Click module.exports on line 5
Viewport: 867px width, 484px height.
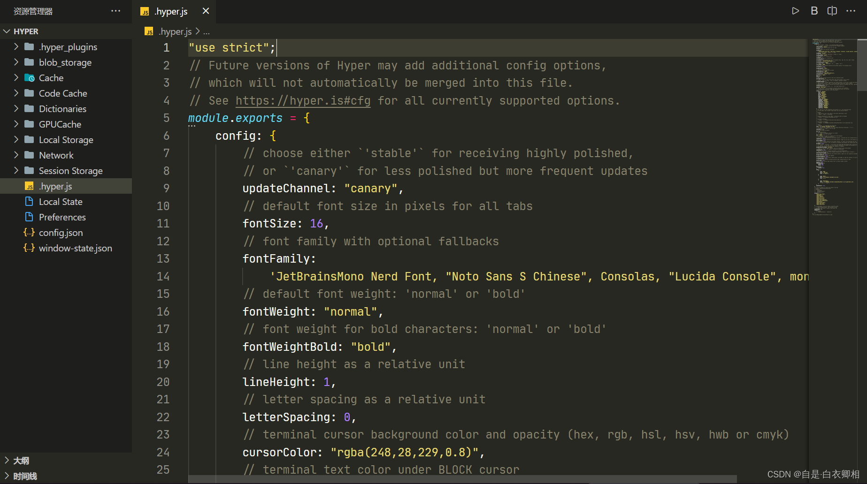(235, 118)
